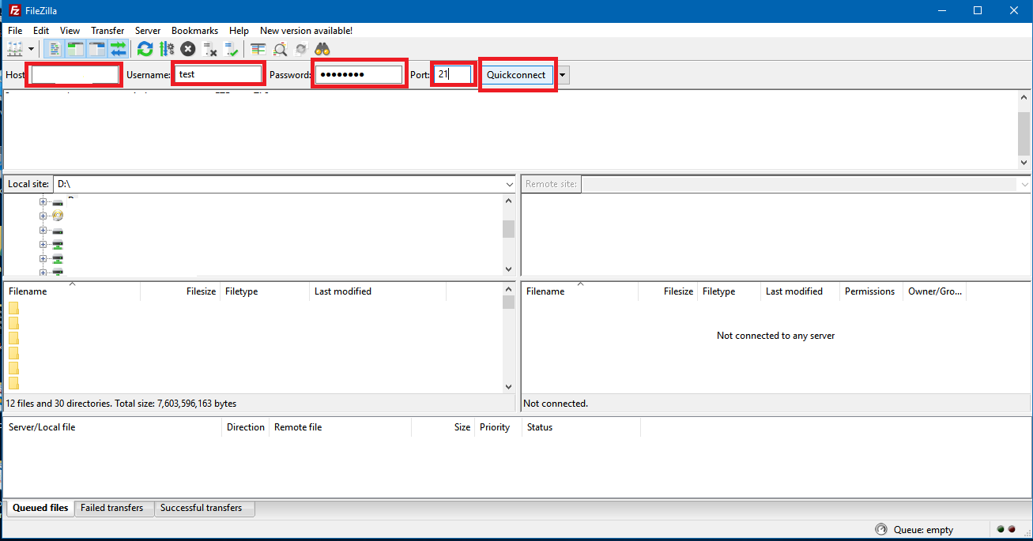
Task: Open the Edit menu
Action: [x=41, y=30]
